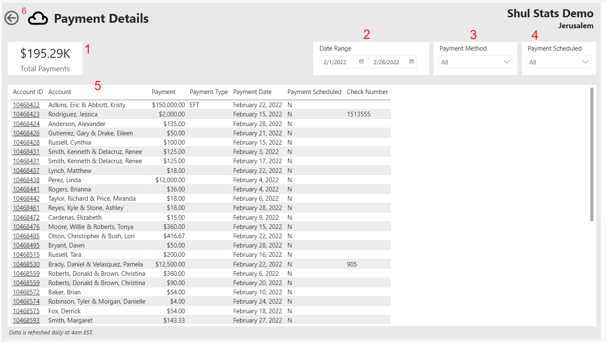Click the 10468575 link for Fox, Derrick

[x=26, y=311]
